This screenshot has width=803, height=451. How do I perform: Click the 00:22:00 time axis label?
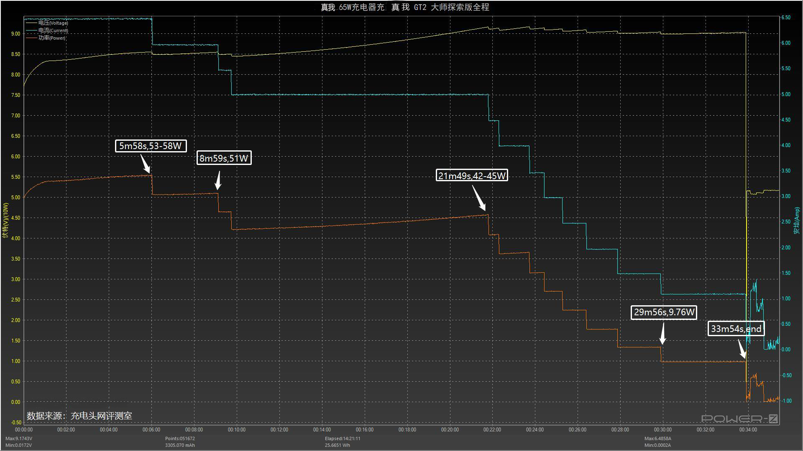tap(492, 430)
